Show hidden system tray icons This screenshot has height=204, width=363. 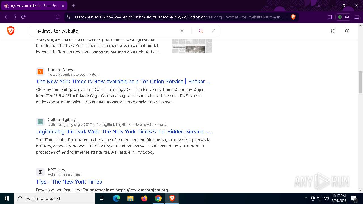pyautogui.click(x=306, y=198)
